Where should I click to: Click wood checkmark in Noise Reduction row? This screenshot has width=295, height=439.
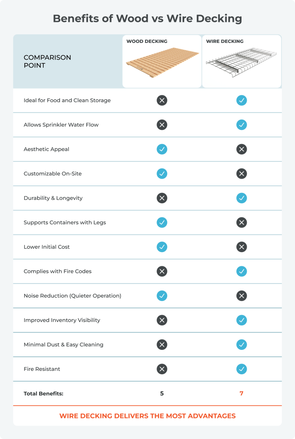tap(162, 296)
